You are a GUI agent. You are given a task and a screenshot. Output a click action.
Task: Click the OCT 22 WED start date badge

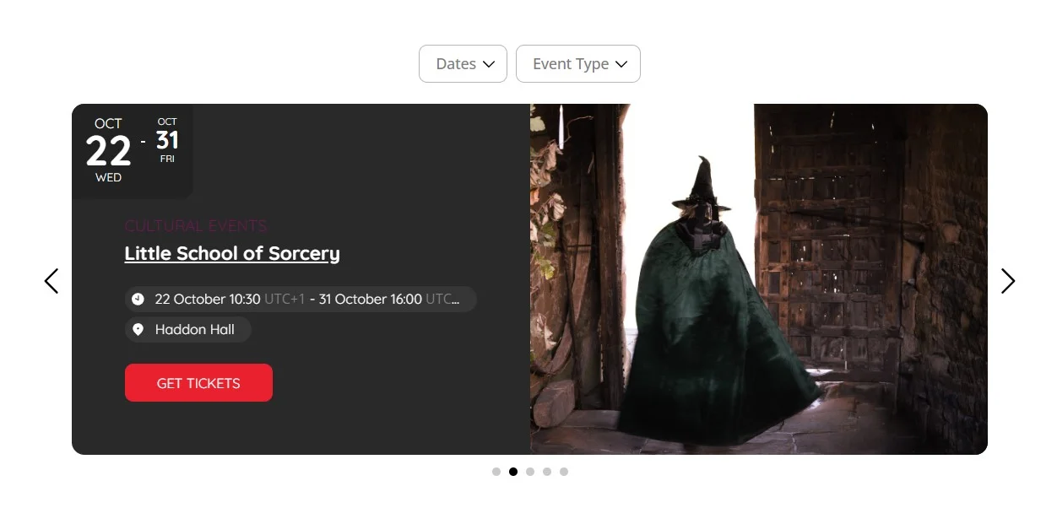coord(108,150)
